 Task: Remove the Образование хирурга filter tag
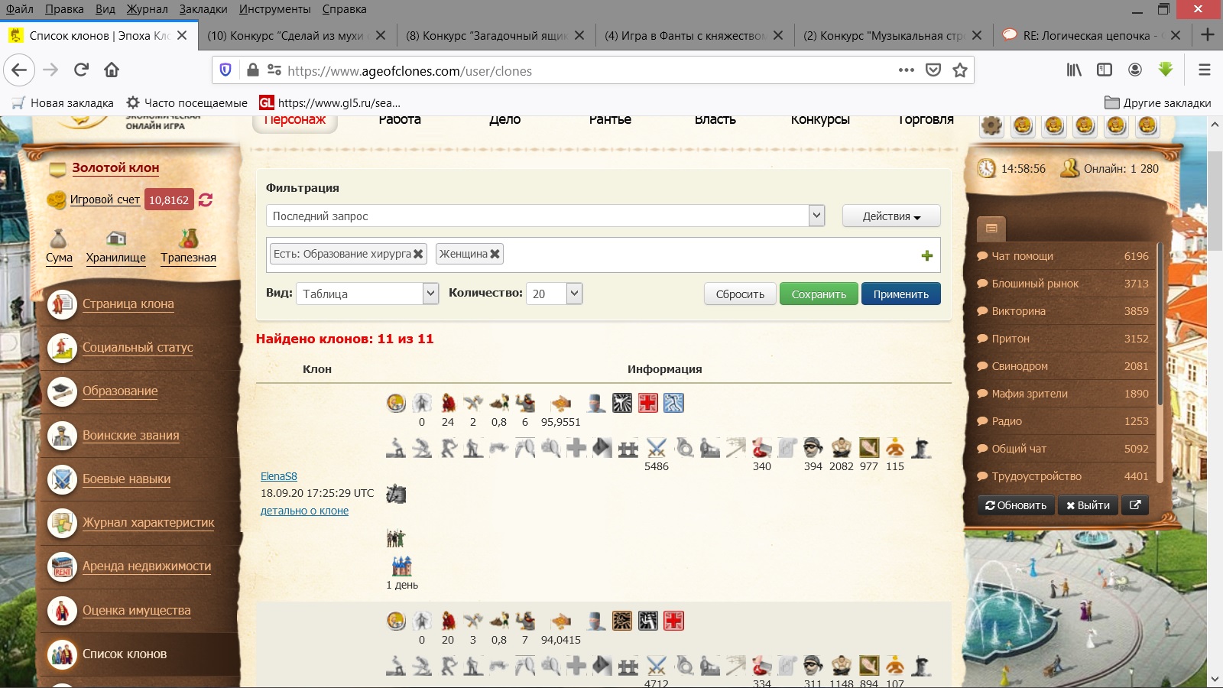point(418,254)
